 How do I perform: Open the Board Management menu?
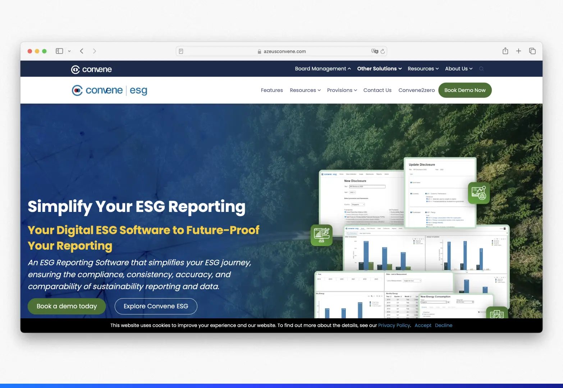point(322,69)
